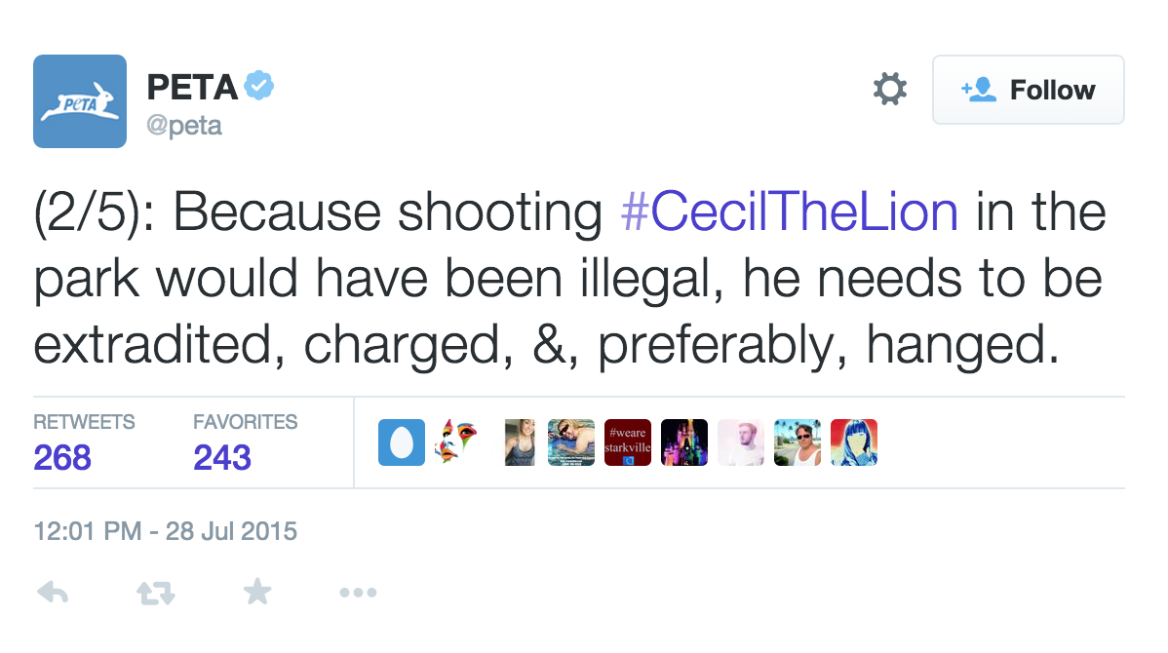Image resolution: width=1168 pixels, height=653 pixels.
Task: Click the PETA rabbit logo avatar
Action: [80, 101]
